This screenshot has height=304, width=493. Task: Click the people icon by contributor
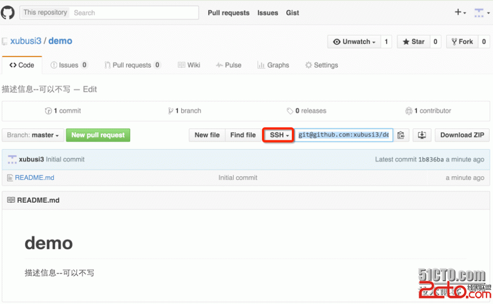coord(408,111)
